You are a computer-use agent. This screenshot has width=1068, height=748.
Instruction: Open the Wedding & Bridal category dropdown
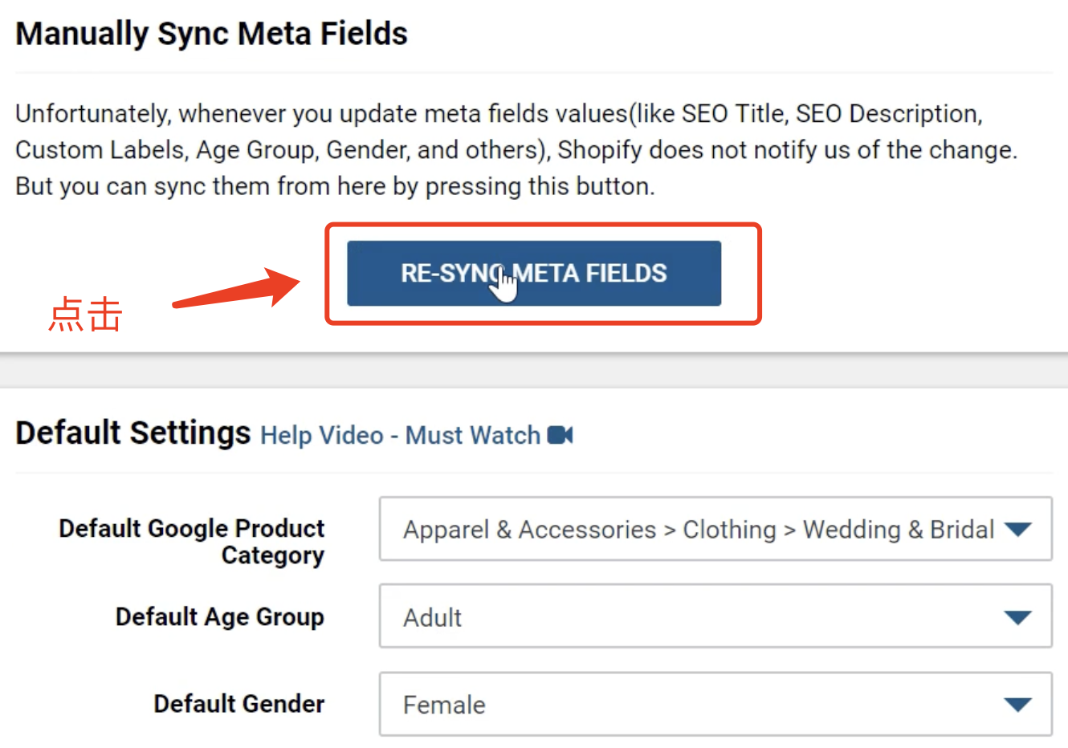coord(697,530)
